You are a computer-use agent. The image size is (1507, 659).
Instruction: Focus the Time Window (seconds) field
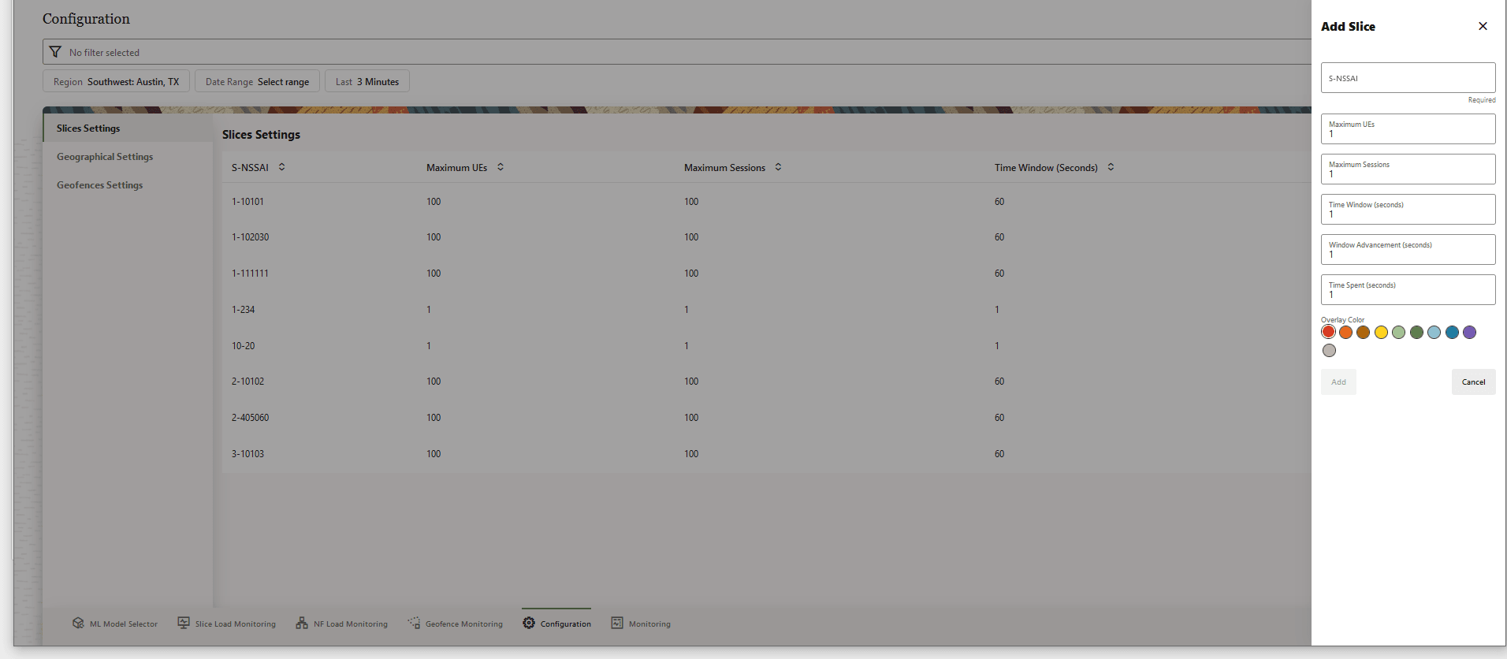click(x=1408, y=209)
